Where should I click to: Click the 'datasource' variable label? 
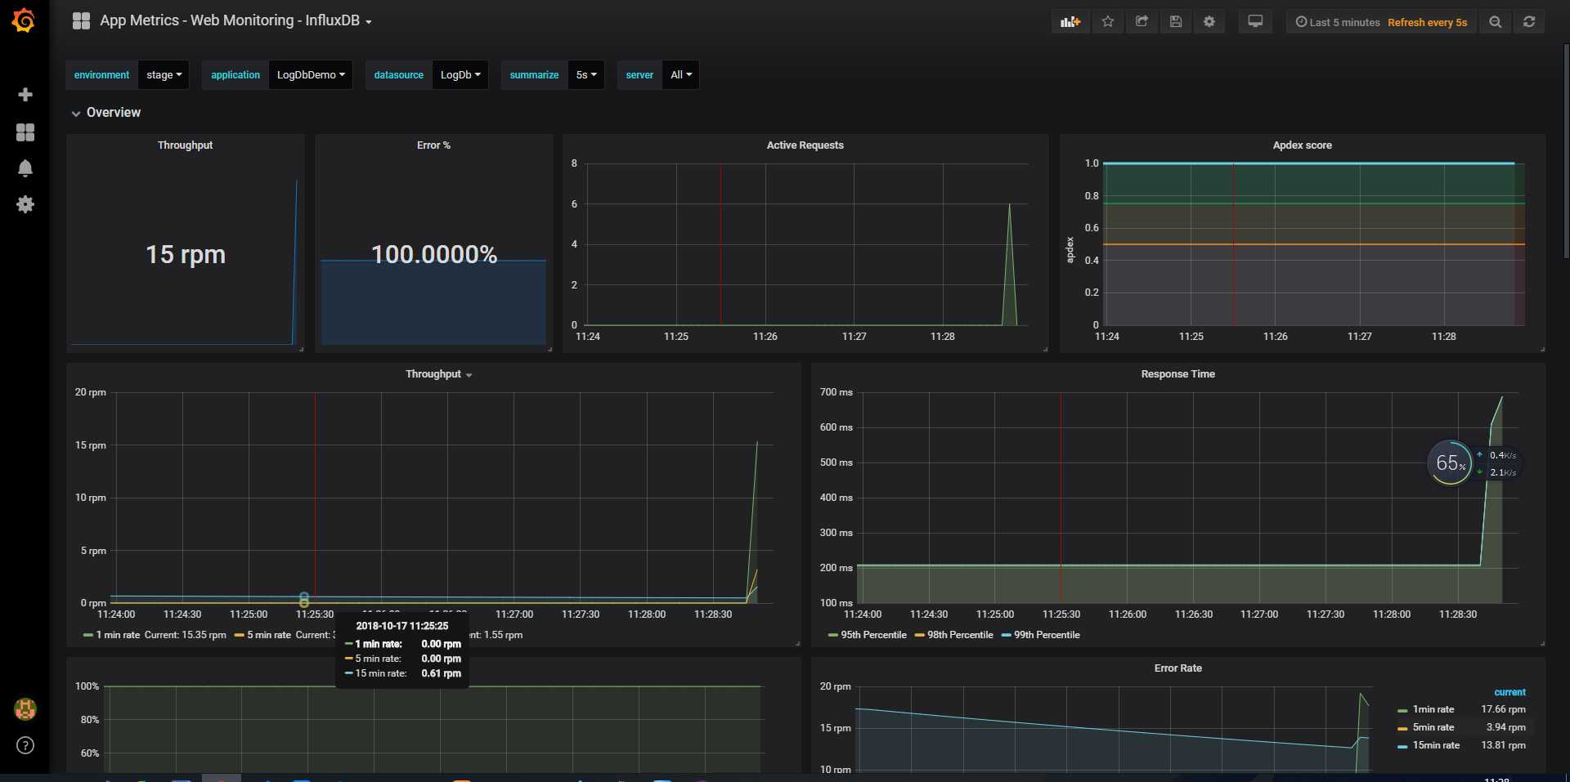click(399, 74)
